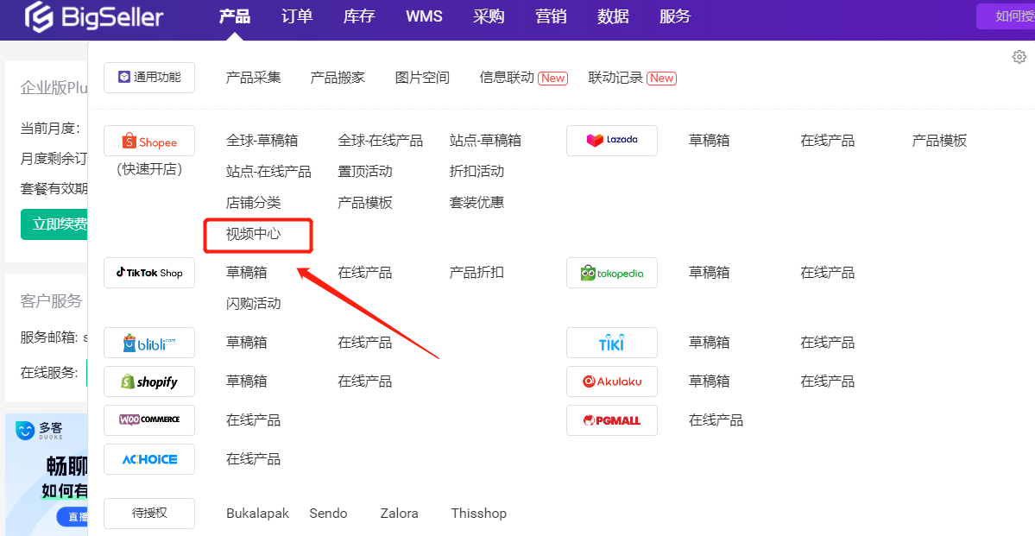Open 视频中心 under Shopee

(x=256, y=234)
